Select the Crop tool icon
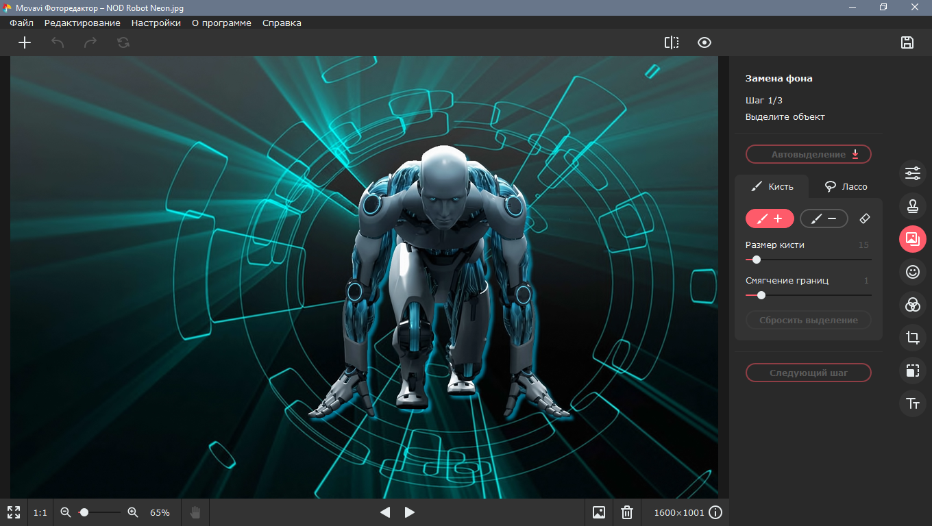Screen dimensions: 932x526 click(912, 338)
